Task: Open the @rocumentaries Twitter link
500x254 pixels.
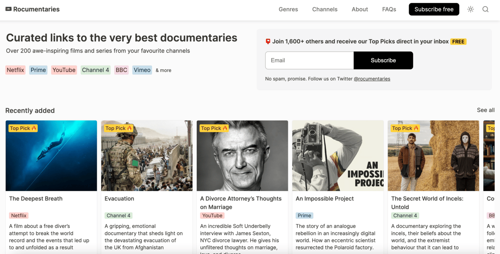Action: pos(372,79)
